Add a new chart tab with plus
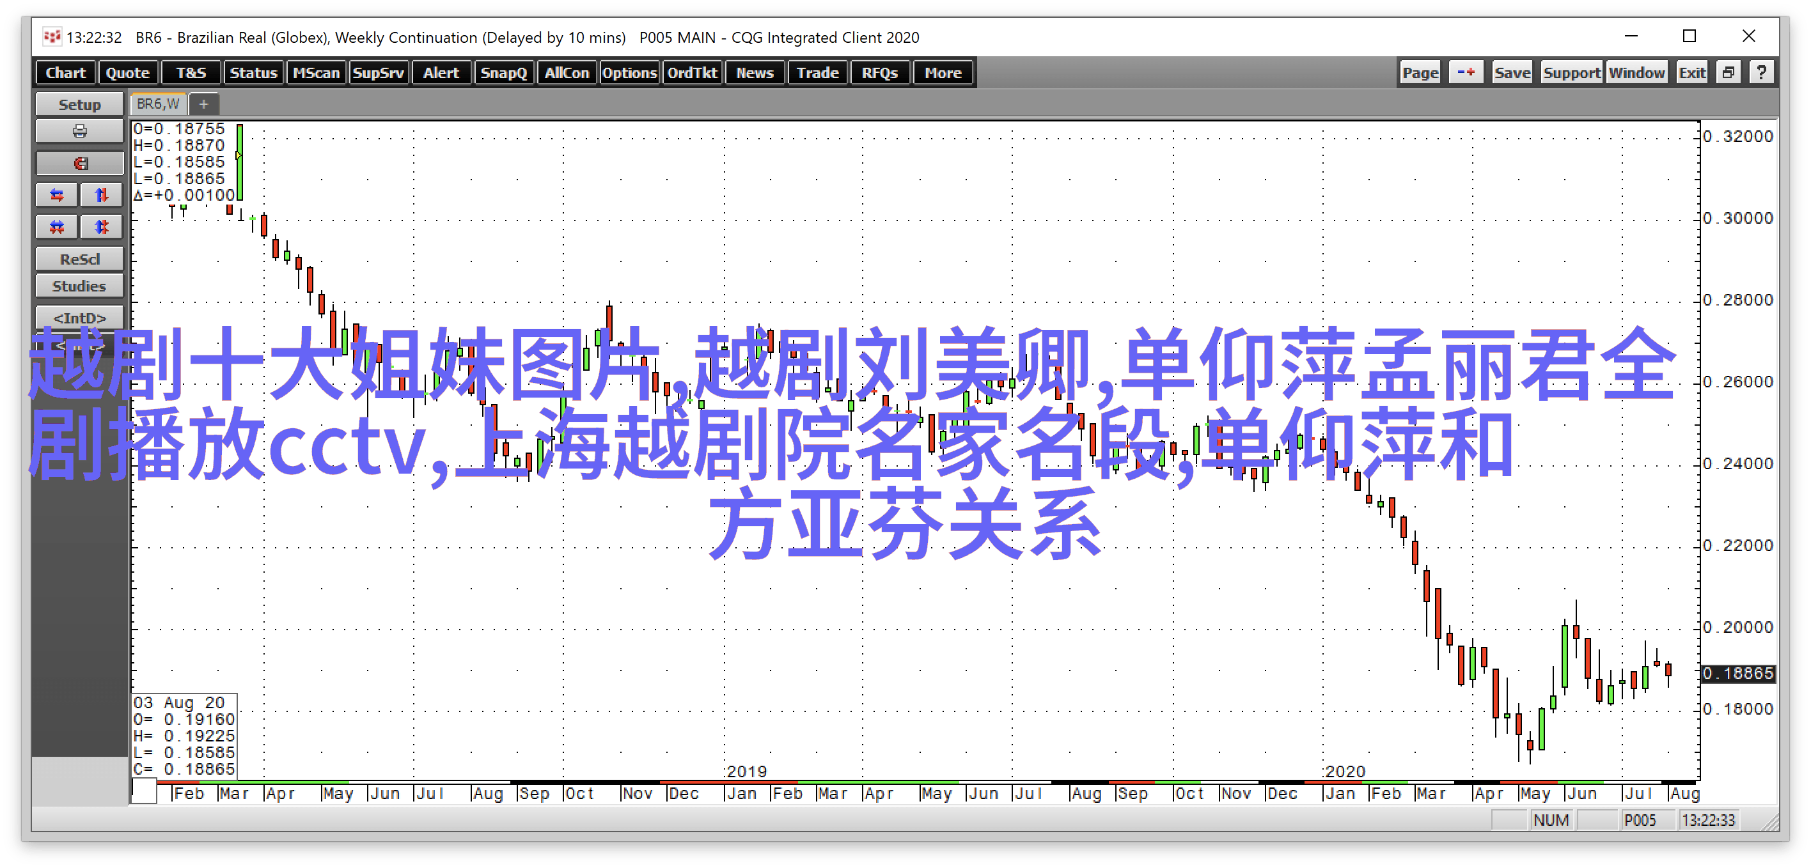This screenshot has height=868, width=1811. pyautogui.click(x=203, y=104)
